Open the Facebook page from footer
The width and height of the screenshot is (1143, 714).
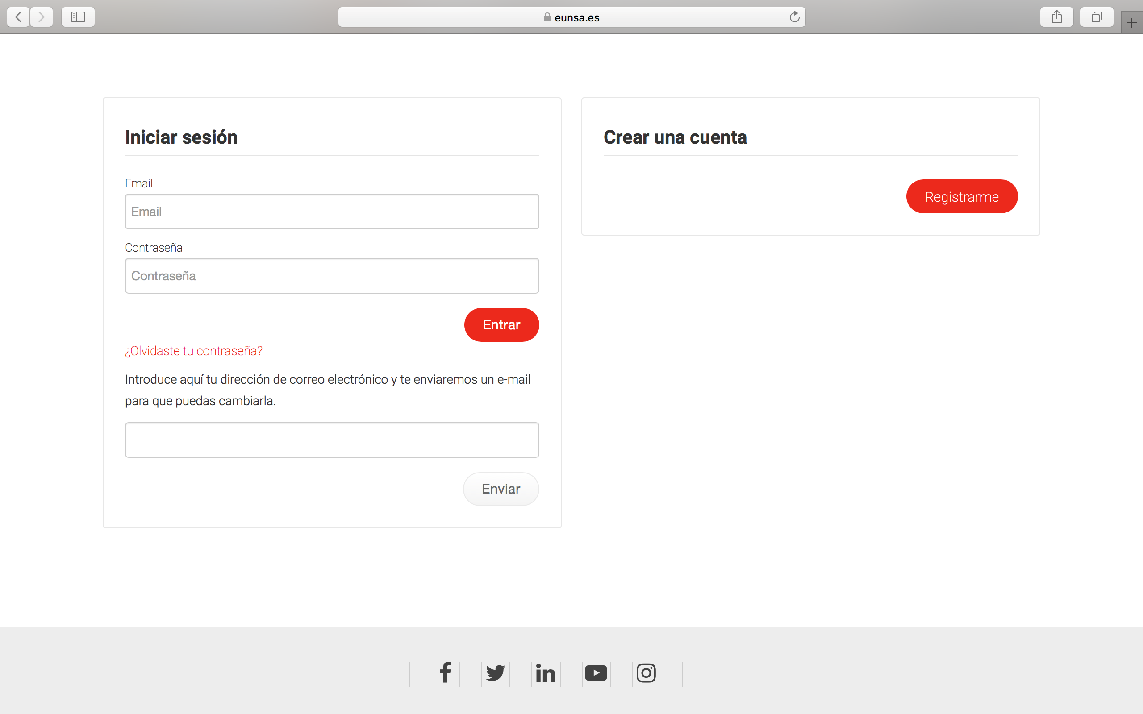pyautogui.click(x=445, y=672)
